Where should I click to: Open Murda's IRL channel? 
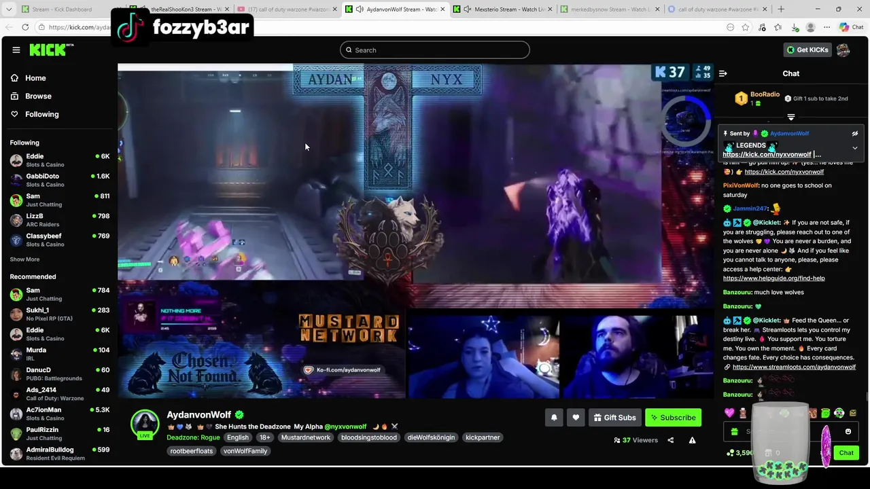(x=60, y=354)
